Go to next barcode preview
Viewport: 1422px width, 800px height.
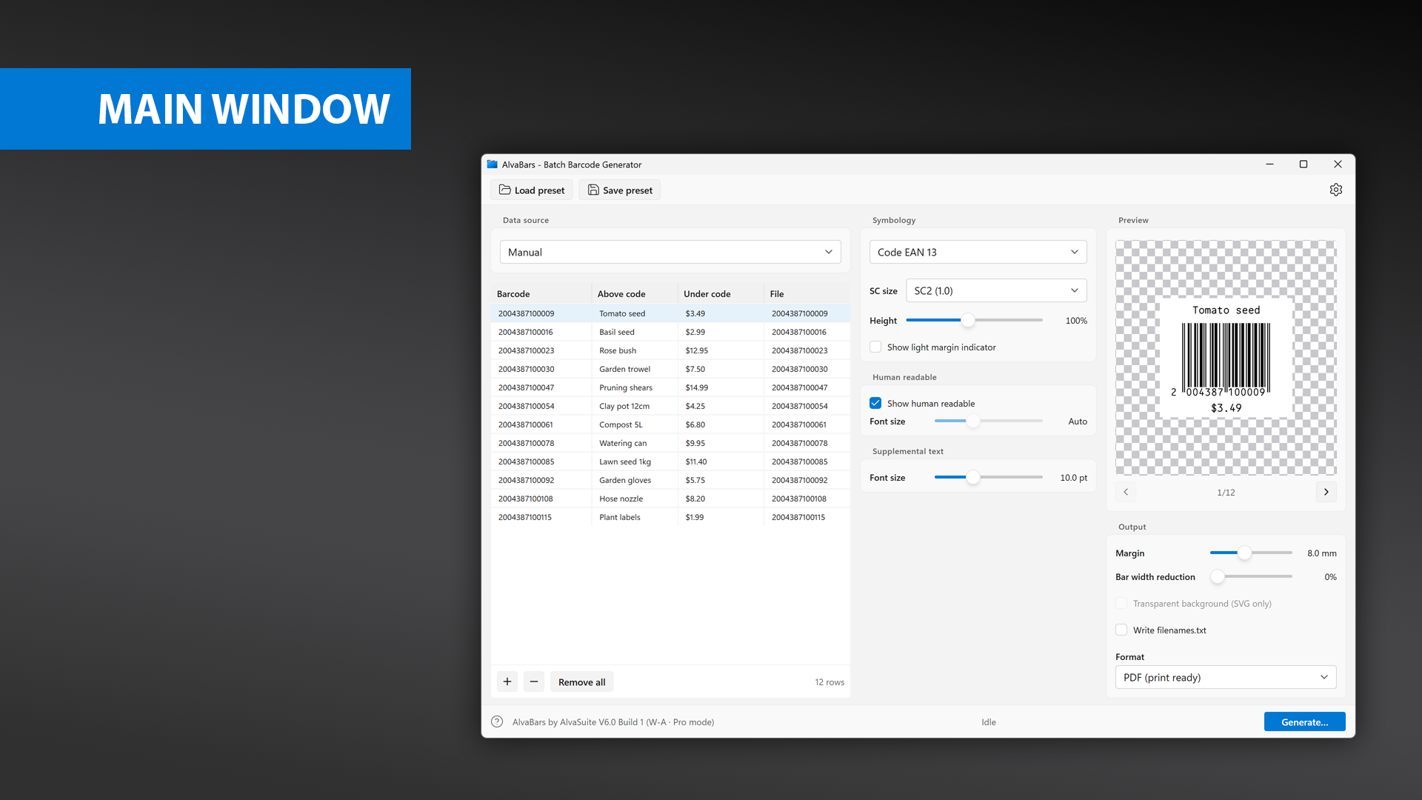(x=1326, y=492)
